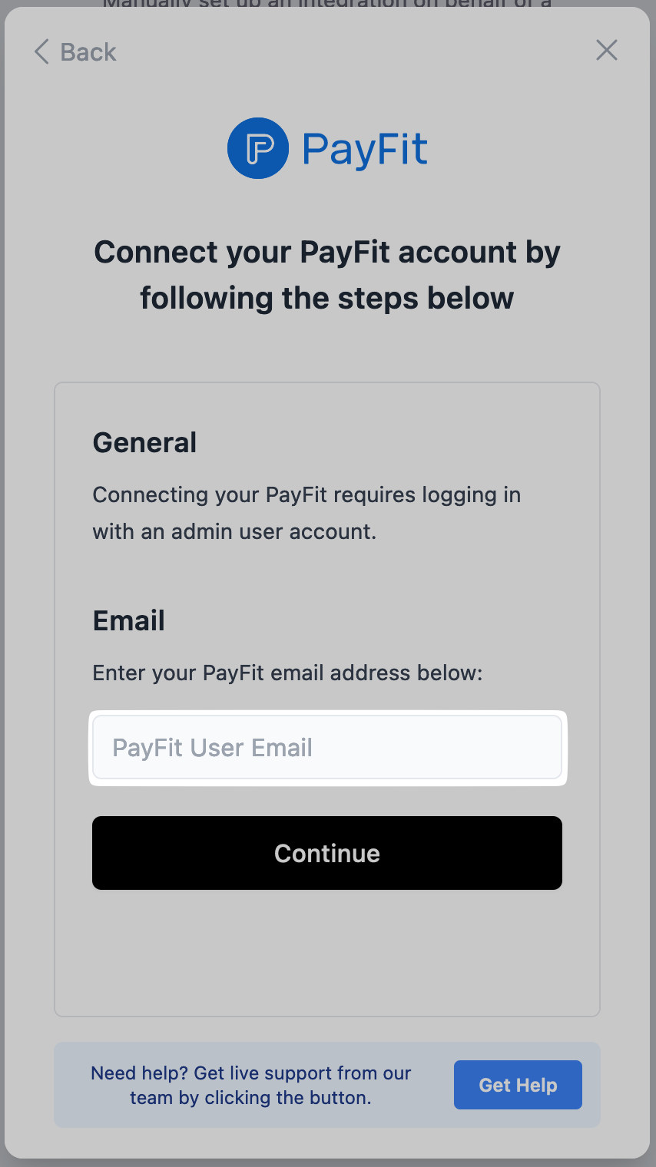Focus the PayFit User Email field

327,748
